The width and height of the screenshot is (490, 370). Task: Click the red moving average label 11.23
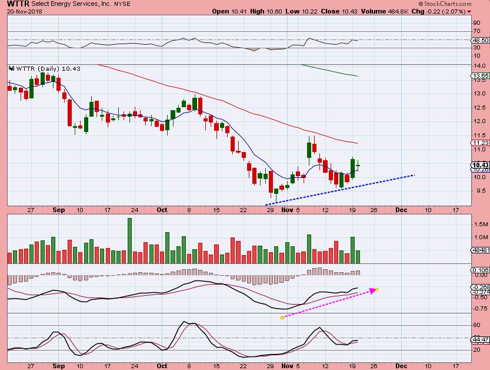point(481,143)
